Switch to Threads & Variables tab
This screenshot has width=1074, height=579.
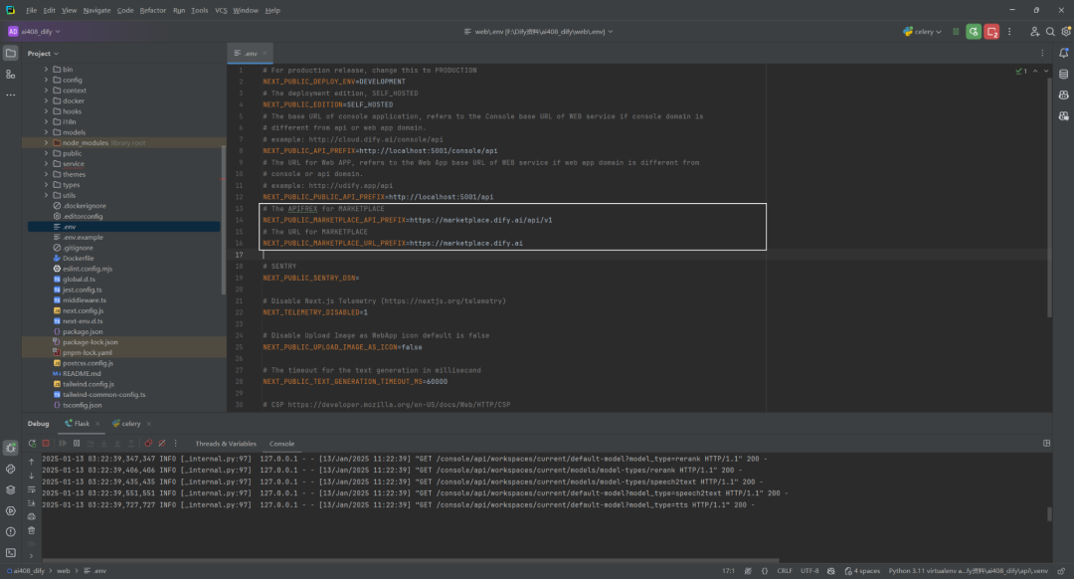click(x=226, y=444)
